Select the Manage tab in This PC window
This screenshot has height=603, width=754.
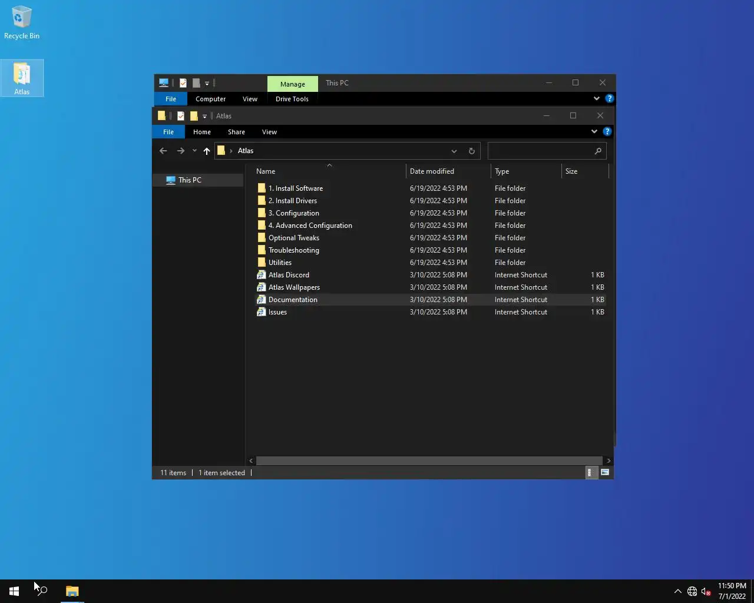click(293, 84)
